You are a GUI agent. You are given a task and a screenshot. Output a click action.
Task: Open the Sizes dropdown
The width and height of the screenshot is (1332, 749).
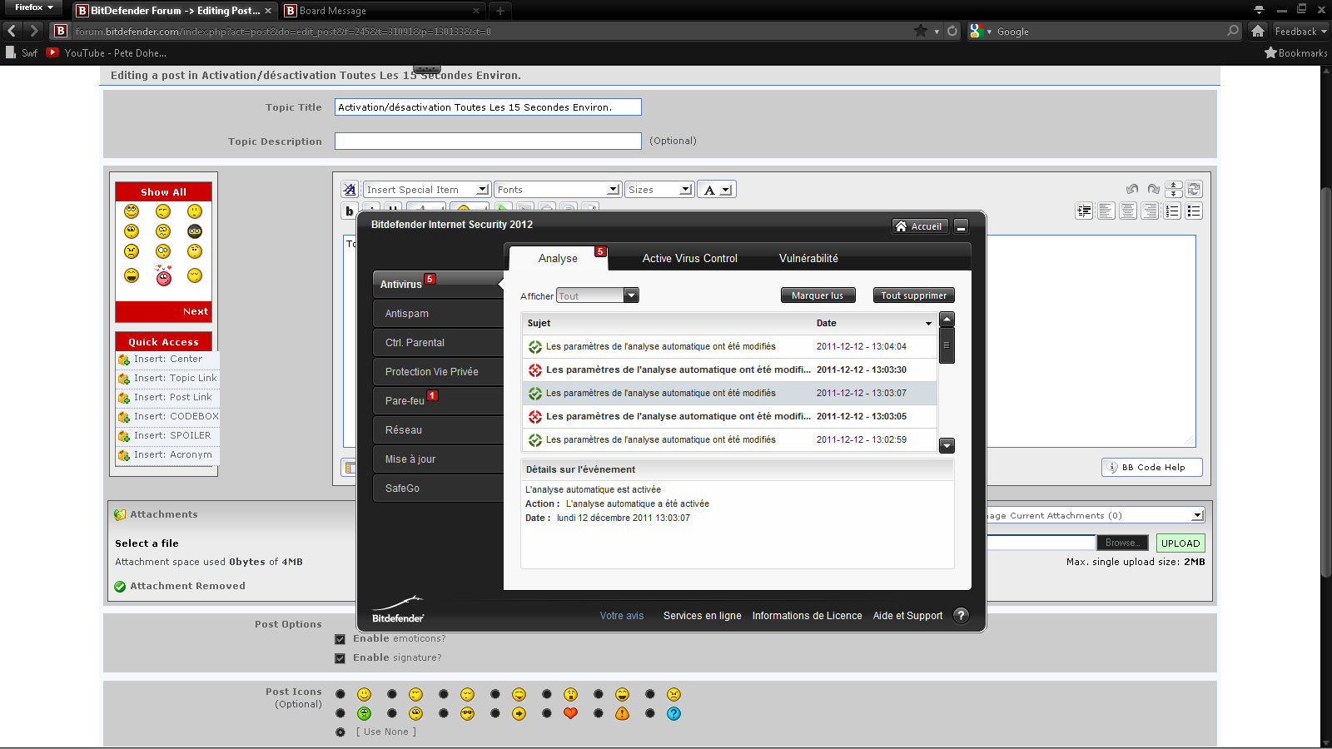click(659, 190)
